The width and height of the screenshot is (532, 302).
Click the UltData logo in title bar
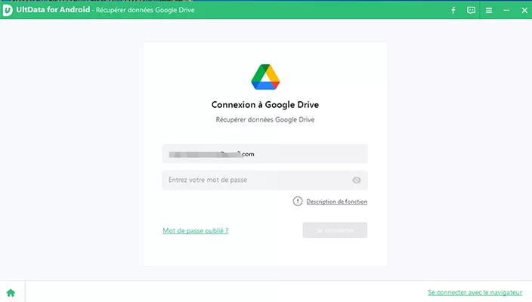point(8,10)
